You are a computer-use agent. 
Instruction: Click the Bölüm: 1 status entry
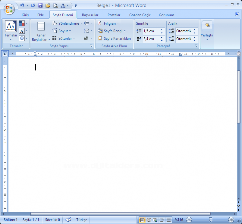pyautogui.click(x=11, y=220)
